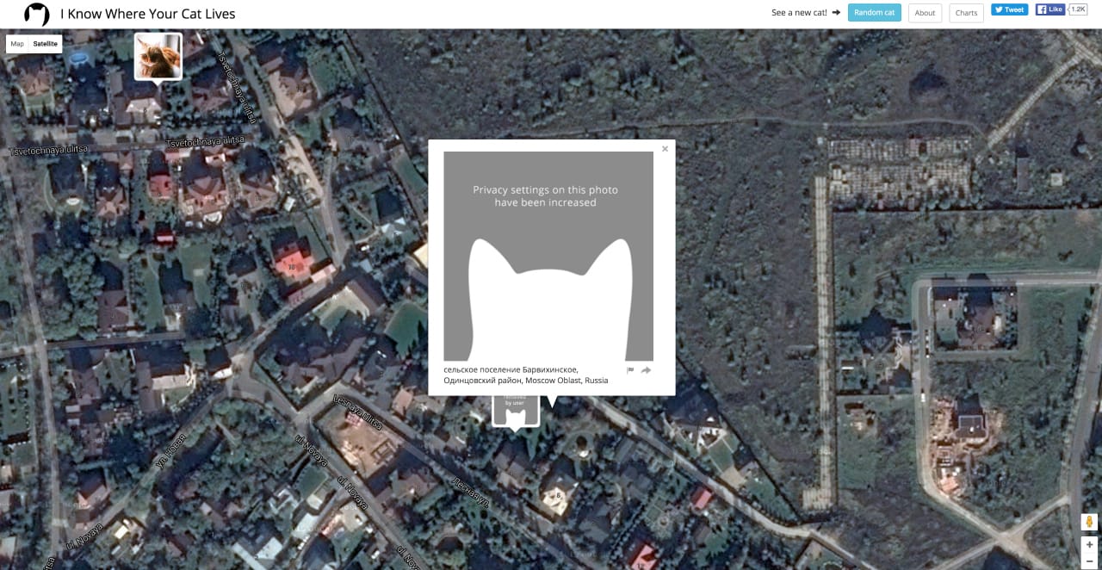This screenshot has height=570, width=1102.
Task: Enable Satellite view mode
Action: (45, 43)
